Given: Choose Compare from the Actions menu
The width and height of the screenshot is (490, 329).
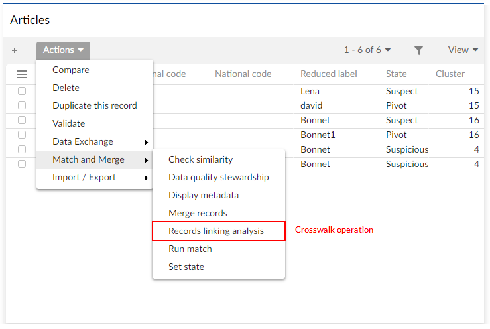Looking at the screenshot, I should pos(71,70).
